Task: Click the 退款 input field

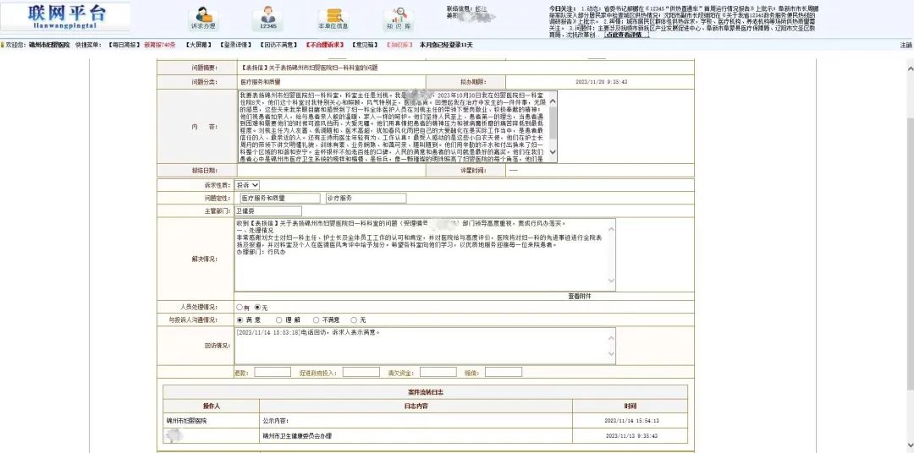Action: click(272, 372)
